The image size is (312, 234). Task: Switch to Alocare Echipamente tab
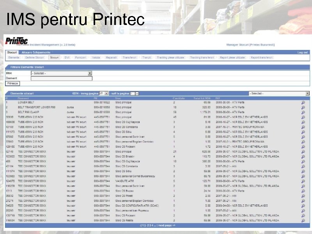(36, 52)
